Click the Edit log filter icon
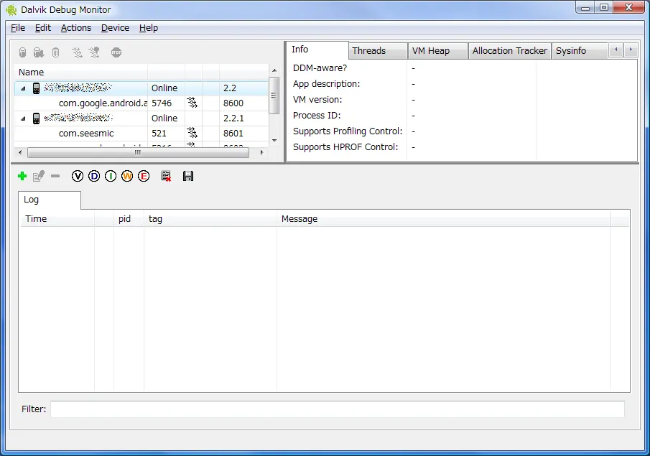This screenshot has height=456, width=650. point(39,176)
